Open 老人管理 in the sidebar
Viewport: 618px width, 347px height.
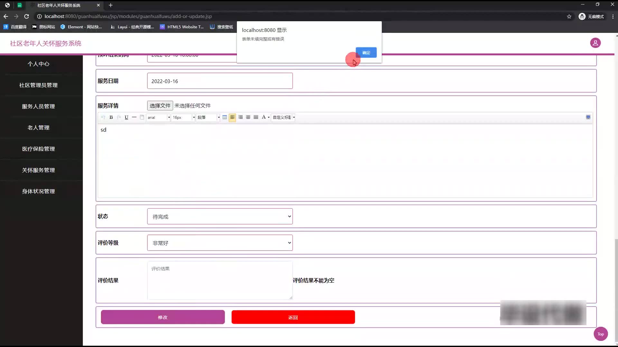pos(38,128)
